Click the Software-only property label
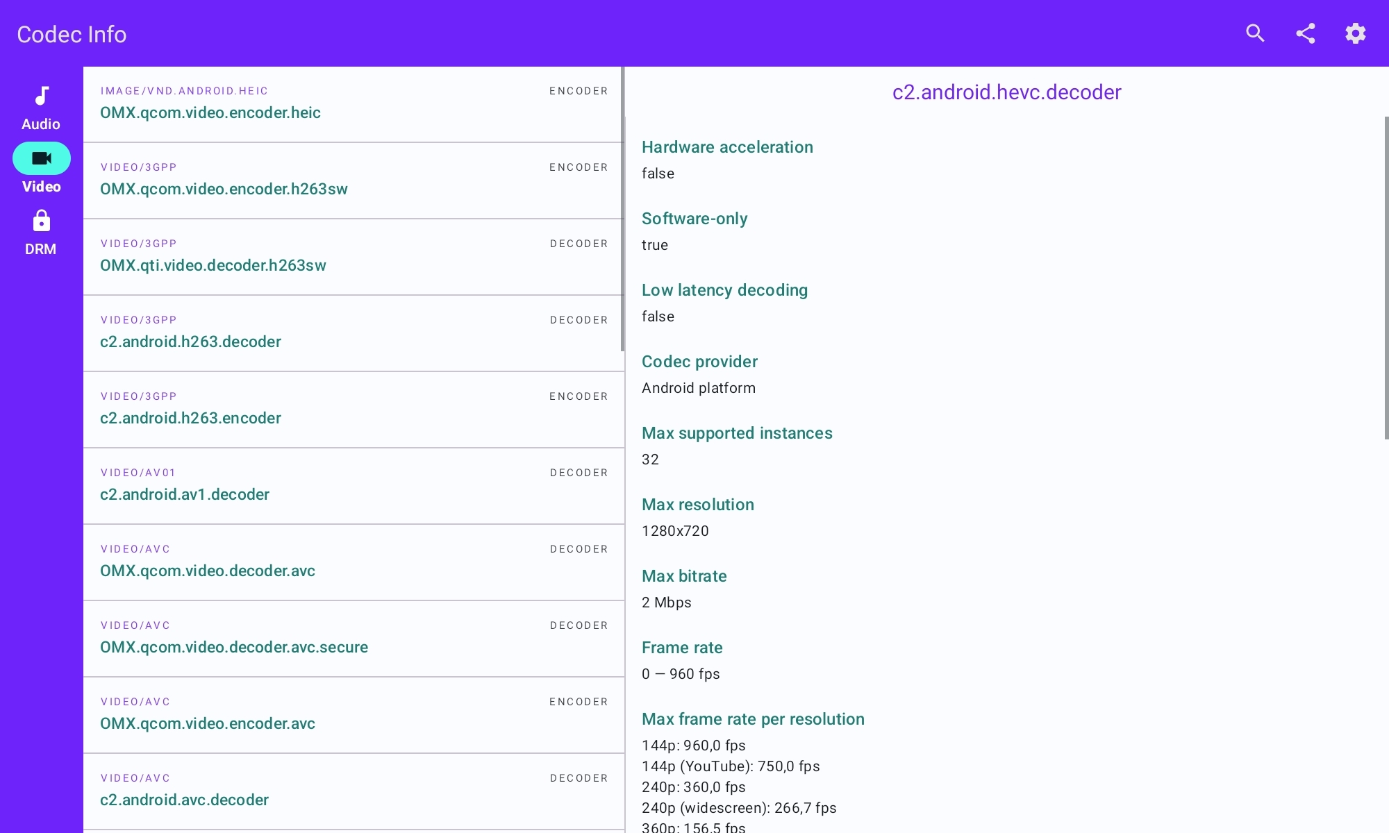This screenshot has height=833, width=1389. [x=694, y=219]
